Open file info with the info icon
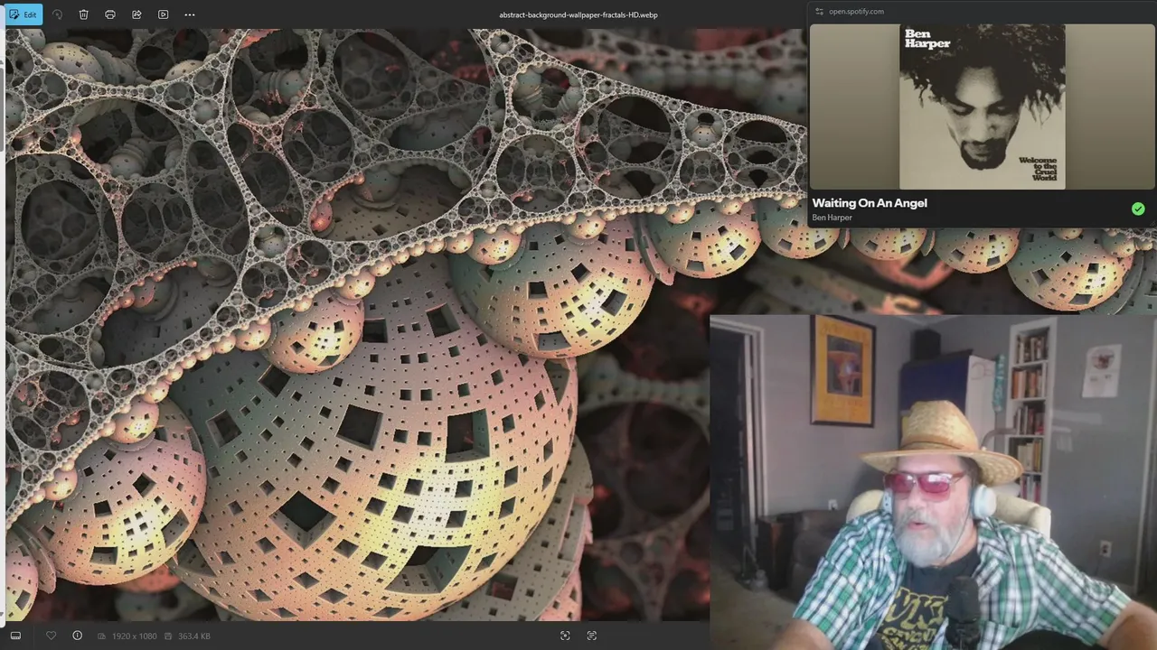The width and height of the screenshot is (1157, 650). (x=77, y=636)
